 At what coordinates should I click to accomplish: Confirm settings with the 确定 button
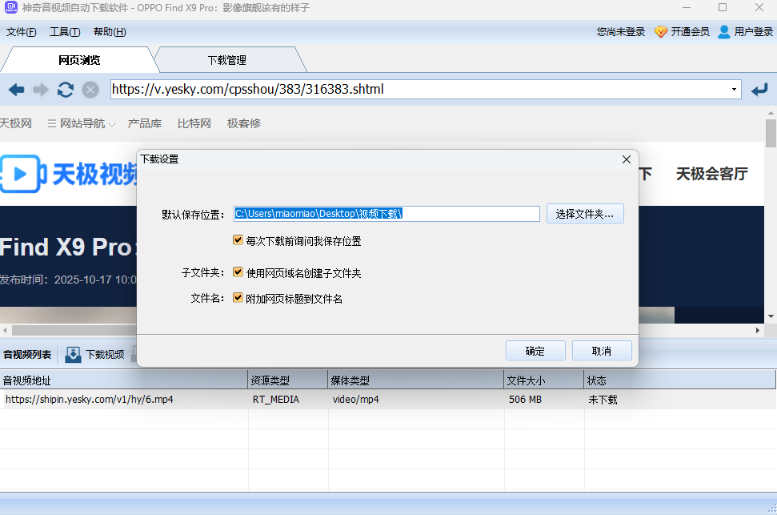(x=535, y=351)
